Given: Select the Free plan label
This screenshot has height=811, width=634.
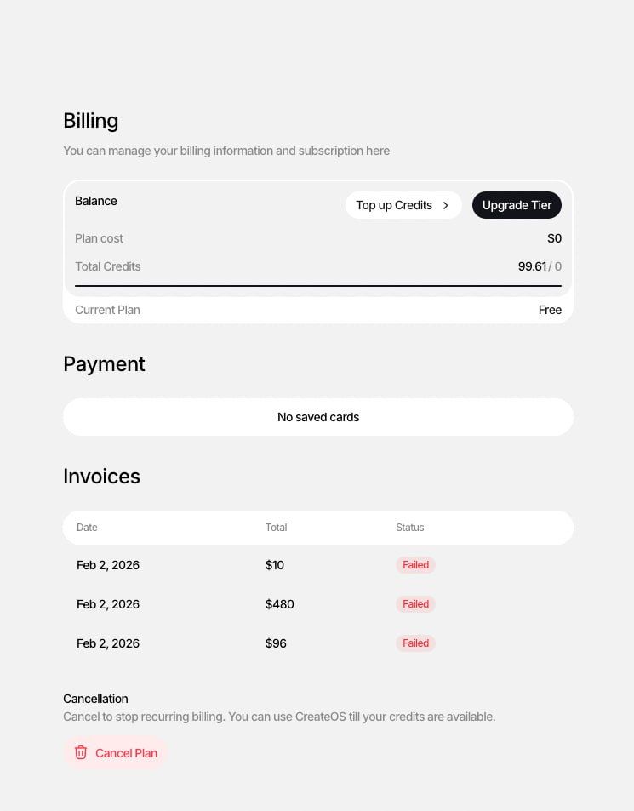Looking at the screenshot, I should pyautogui.click(x=550, y=309).
